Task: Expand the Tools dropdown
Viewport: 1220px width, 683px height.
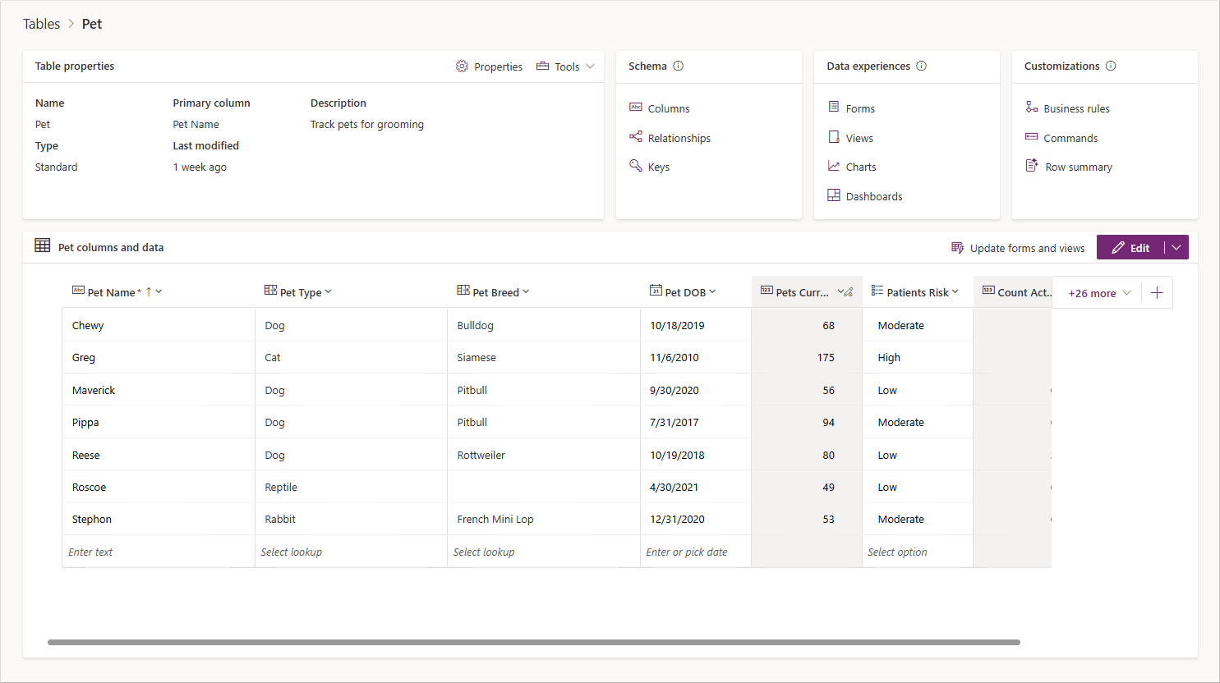Action: click(590, 66)
